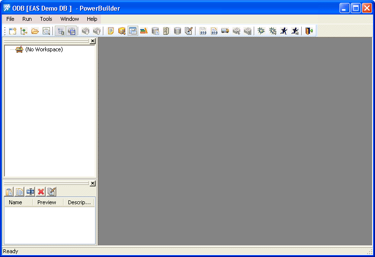Screen dimensions: 375x257
Task: Click the PowerBuilder title bar app icon
Action: pyautogui.click(x=7, y=8)
